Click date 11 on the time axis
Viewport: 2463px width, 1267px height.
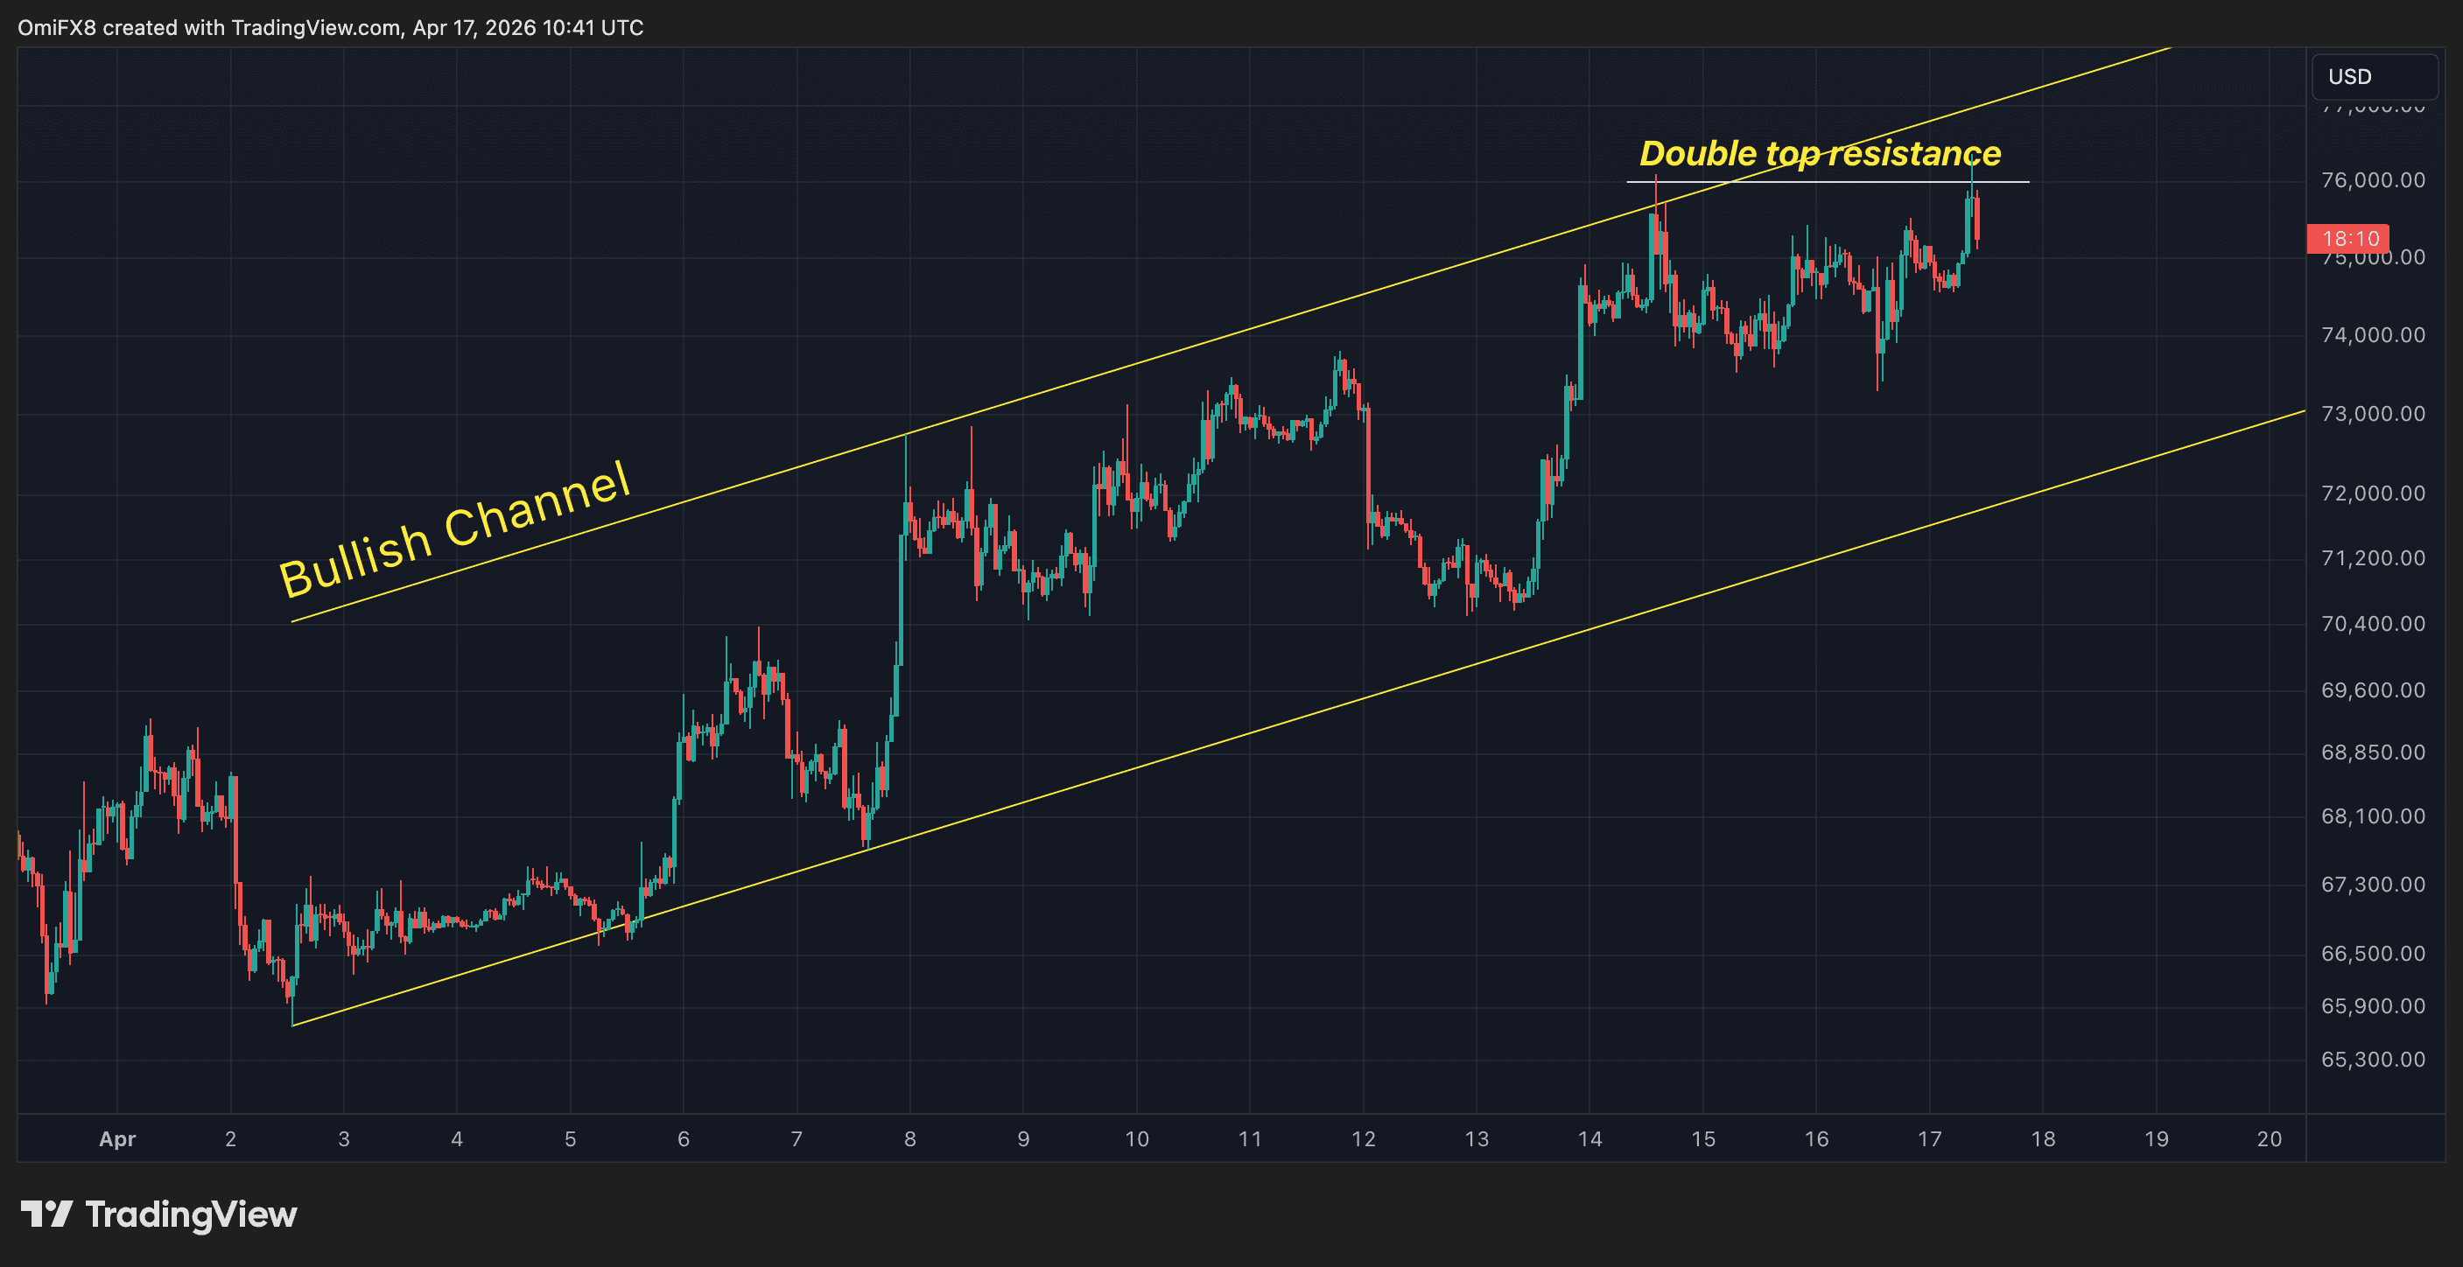point(1250,1139)
